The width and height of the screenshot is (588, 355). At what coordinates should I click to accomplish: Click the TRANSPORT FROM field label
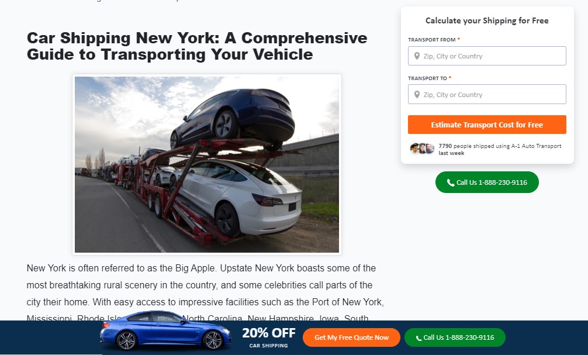click(431, 40)
